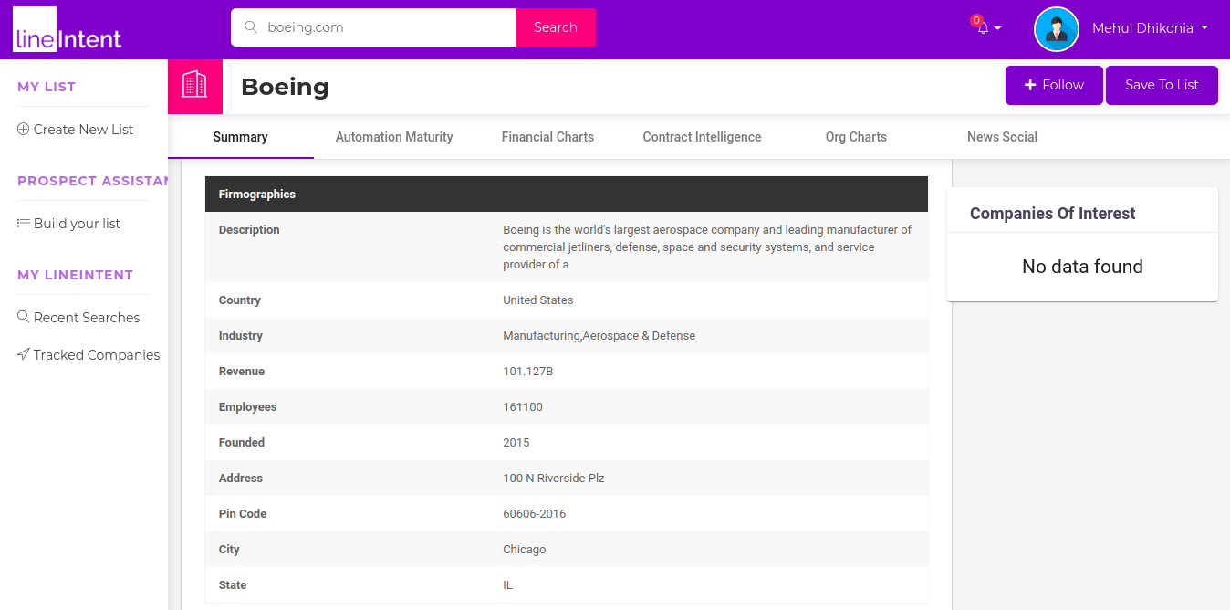
Task: Click the State row label
Action: pyautogui.click(x=233, y=584)
